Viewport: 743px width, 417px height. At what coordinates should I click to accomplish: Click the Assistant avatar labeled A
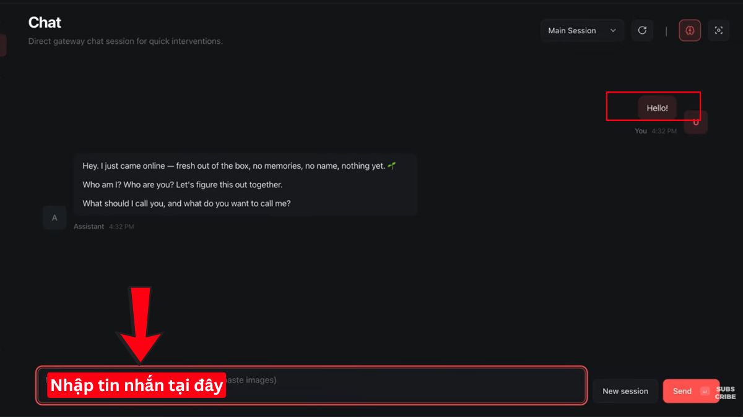54,218
